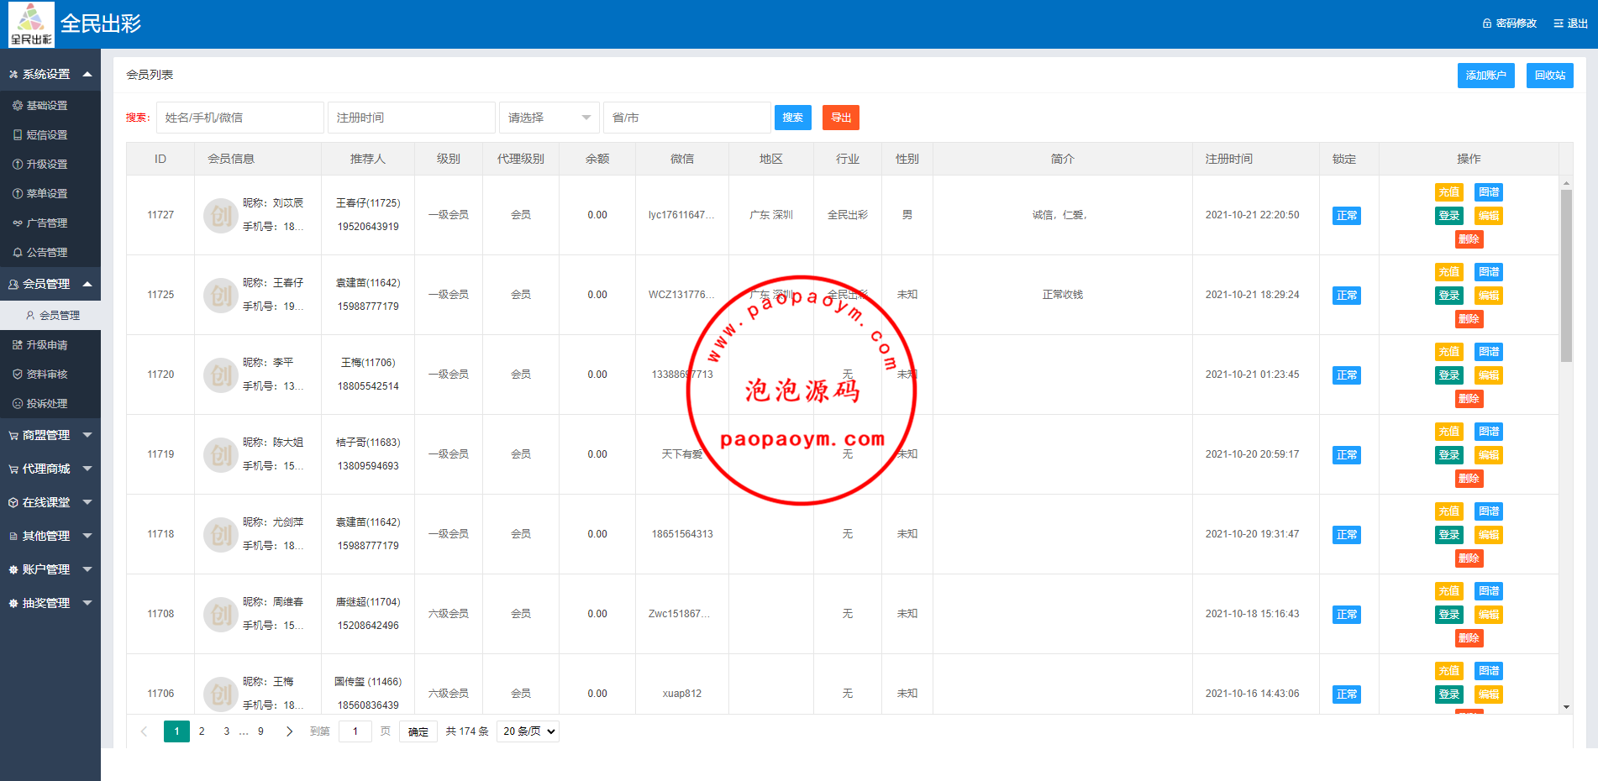The image size is (1598, 781).
Task: Open 基础设置 in the sidebar
Action: 46,106
